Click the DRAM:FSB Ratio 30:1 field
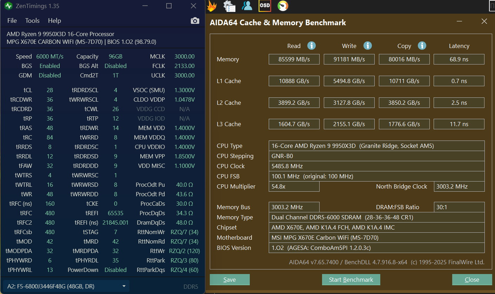 pyautogui.click(x=459, y=207)
